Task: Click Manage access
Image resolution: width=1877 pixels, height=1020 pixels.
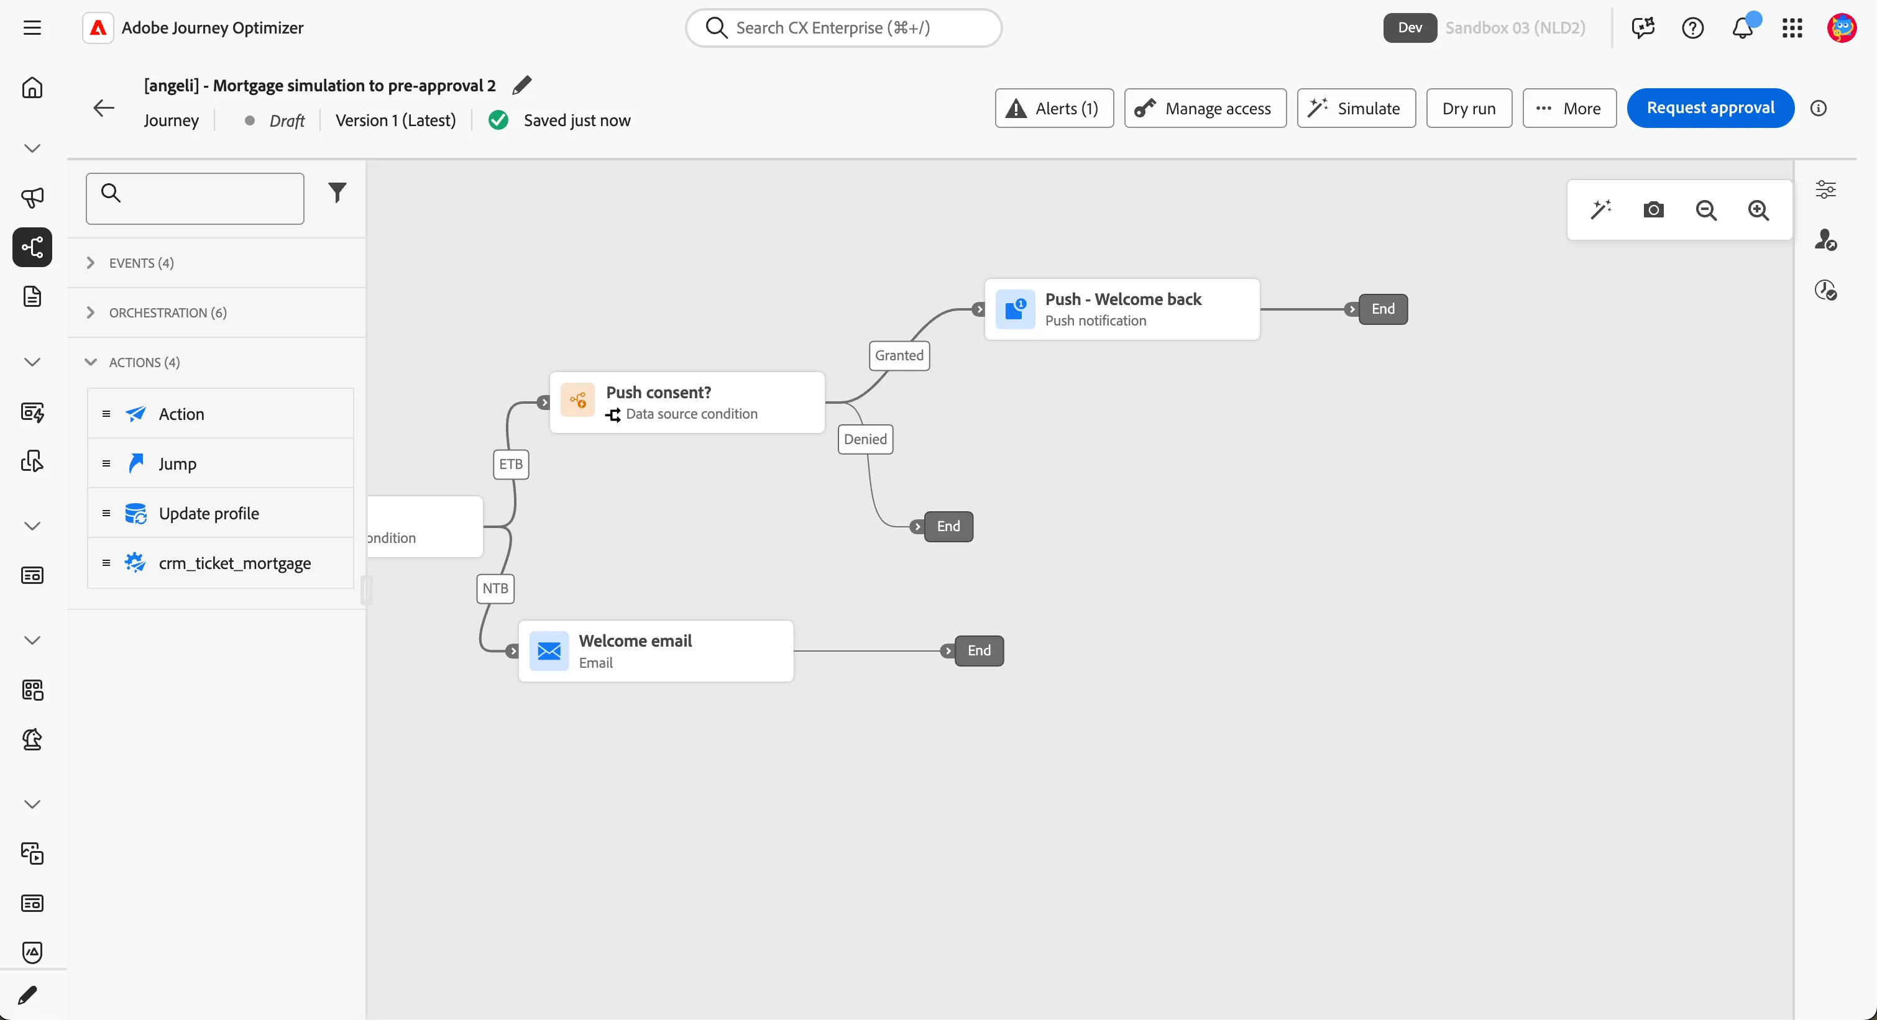Action: (x=1205, y=109)
